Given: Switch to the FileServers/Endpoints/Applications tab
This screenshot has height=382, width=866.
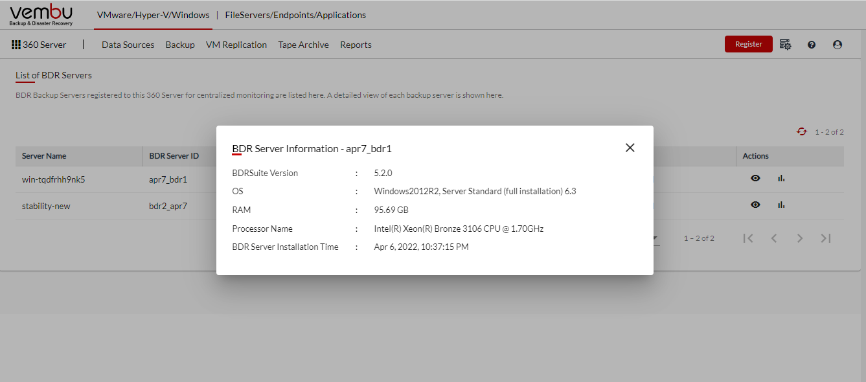Looking at the screenshot, I should pos(295,15).
